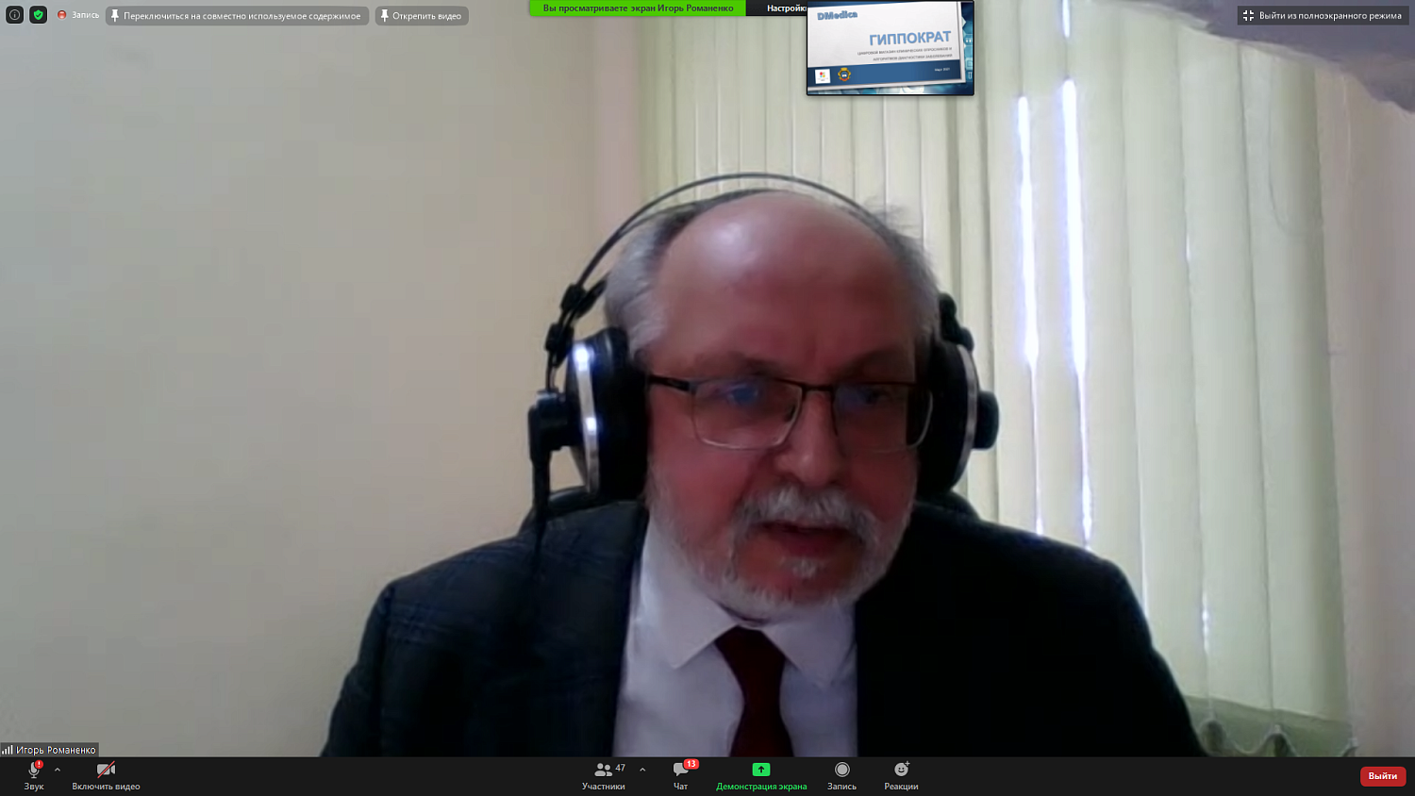Click the green screen-viewing banner for Игорь Романенко
Screen dimensions: 1415x796
[638, 8]
